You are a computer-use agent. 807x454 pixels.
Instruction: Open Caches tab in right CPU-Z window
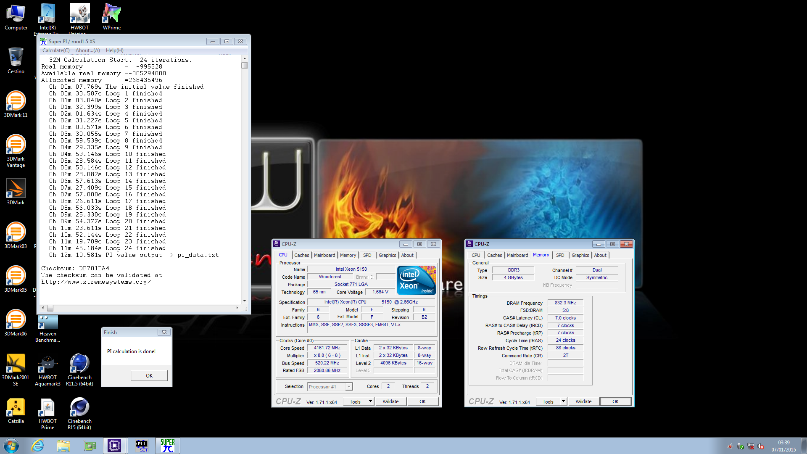(x=494, y=255)
